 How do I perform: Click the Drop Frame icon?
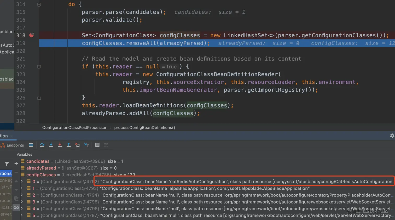pyautogui.click(x=77, y=145)
